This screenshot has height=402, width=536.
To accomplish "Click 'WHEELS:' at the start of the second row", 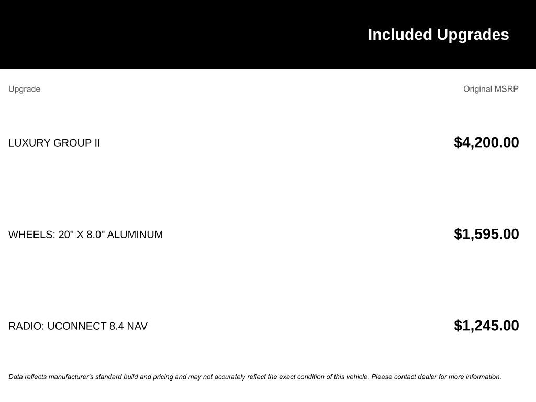I will (x=31, y=234).
